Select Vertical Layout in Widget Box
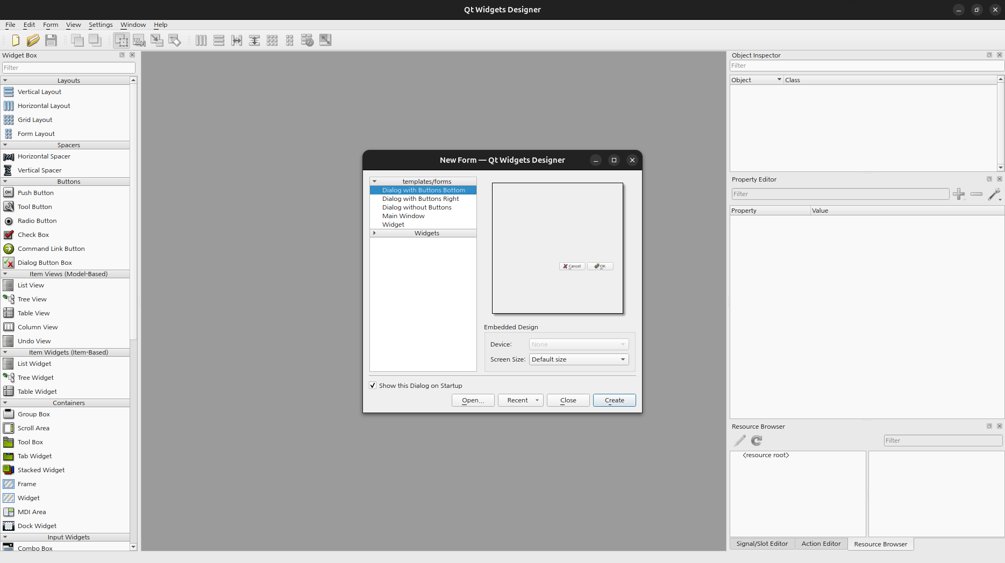This screenshot has width=1005, height=563. 39,92
